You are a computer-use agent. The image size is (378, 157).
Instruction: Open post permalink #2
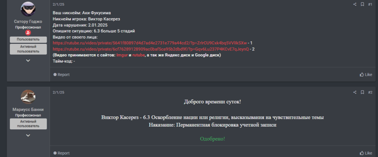[x=370, y=92]
